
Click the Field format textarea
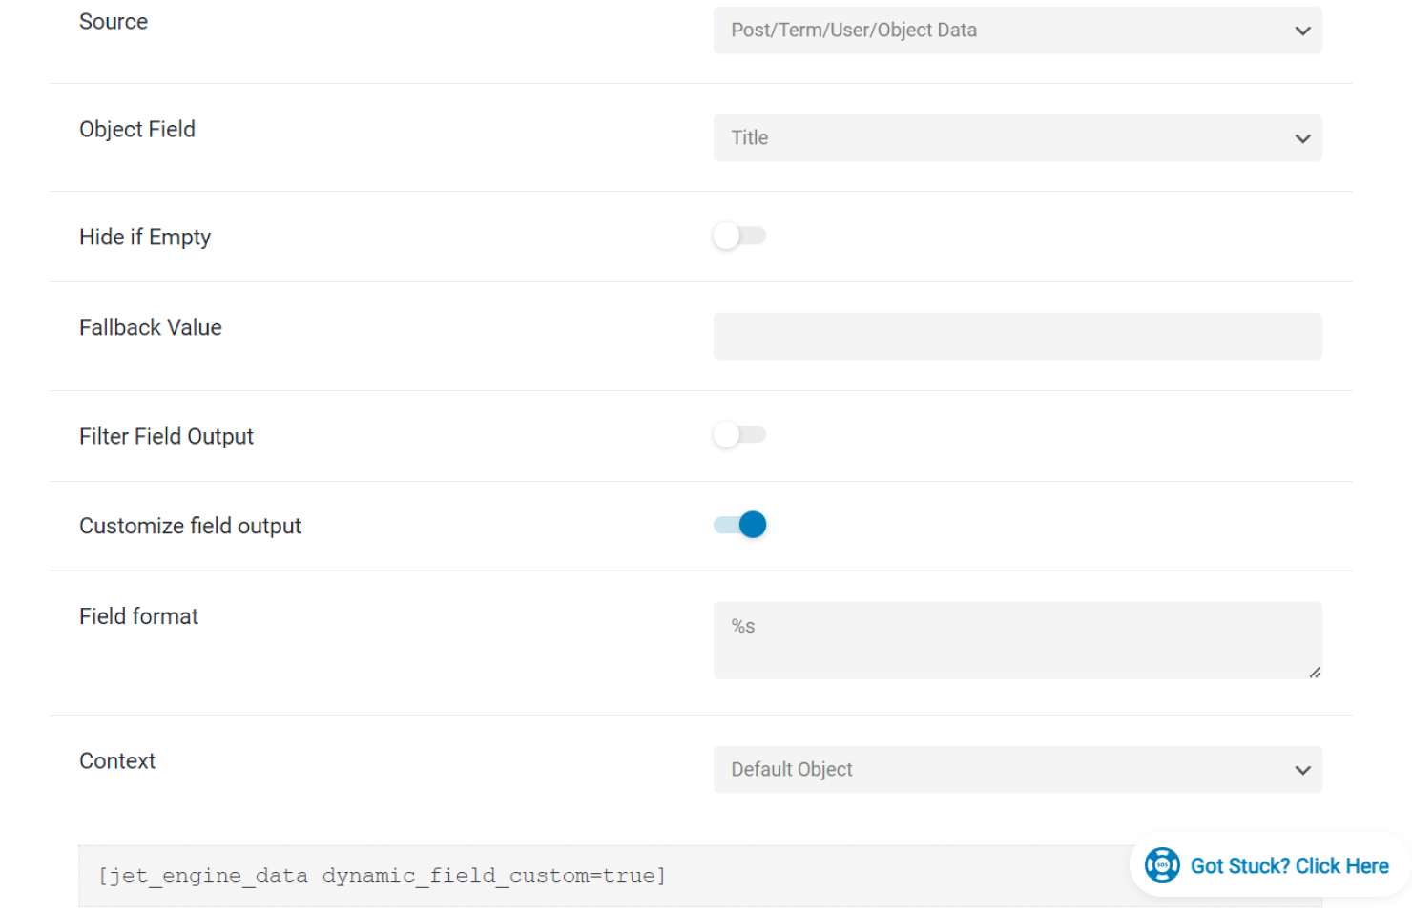tap(1017, 640)
